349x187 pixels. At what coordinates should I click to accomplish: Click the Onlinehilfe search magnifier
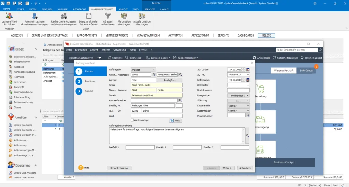[x=320, y=50]
